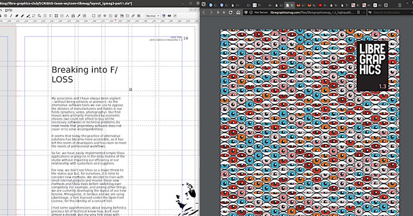Toggle color management icon in Scribus toolbar
Viewport: 413px width, 216px height.
coord(164,16)
